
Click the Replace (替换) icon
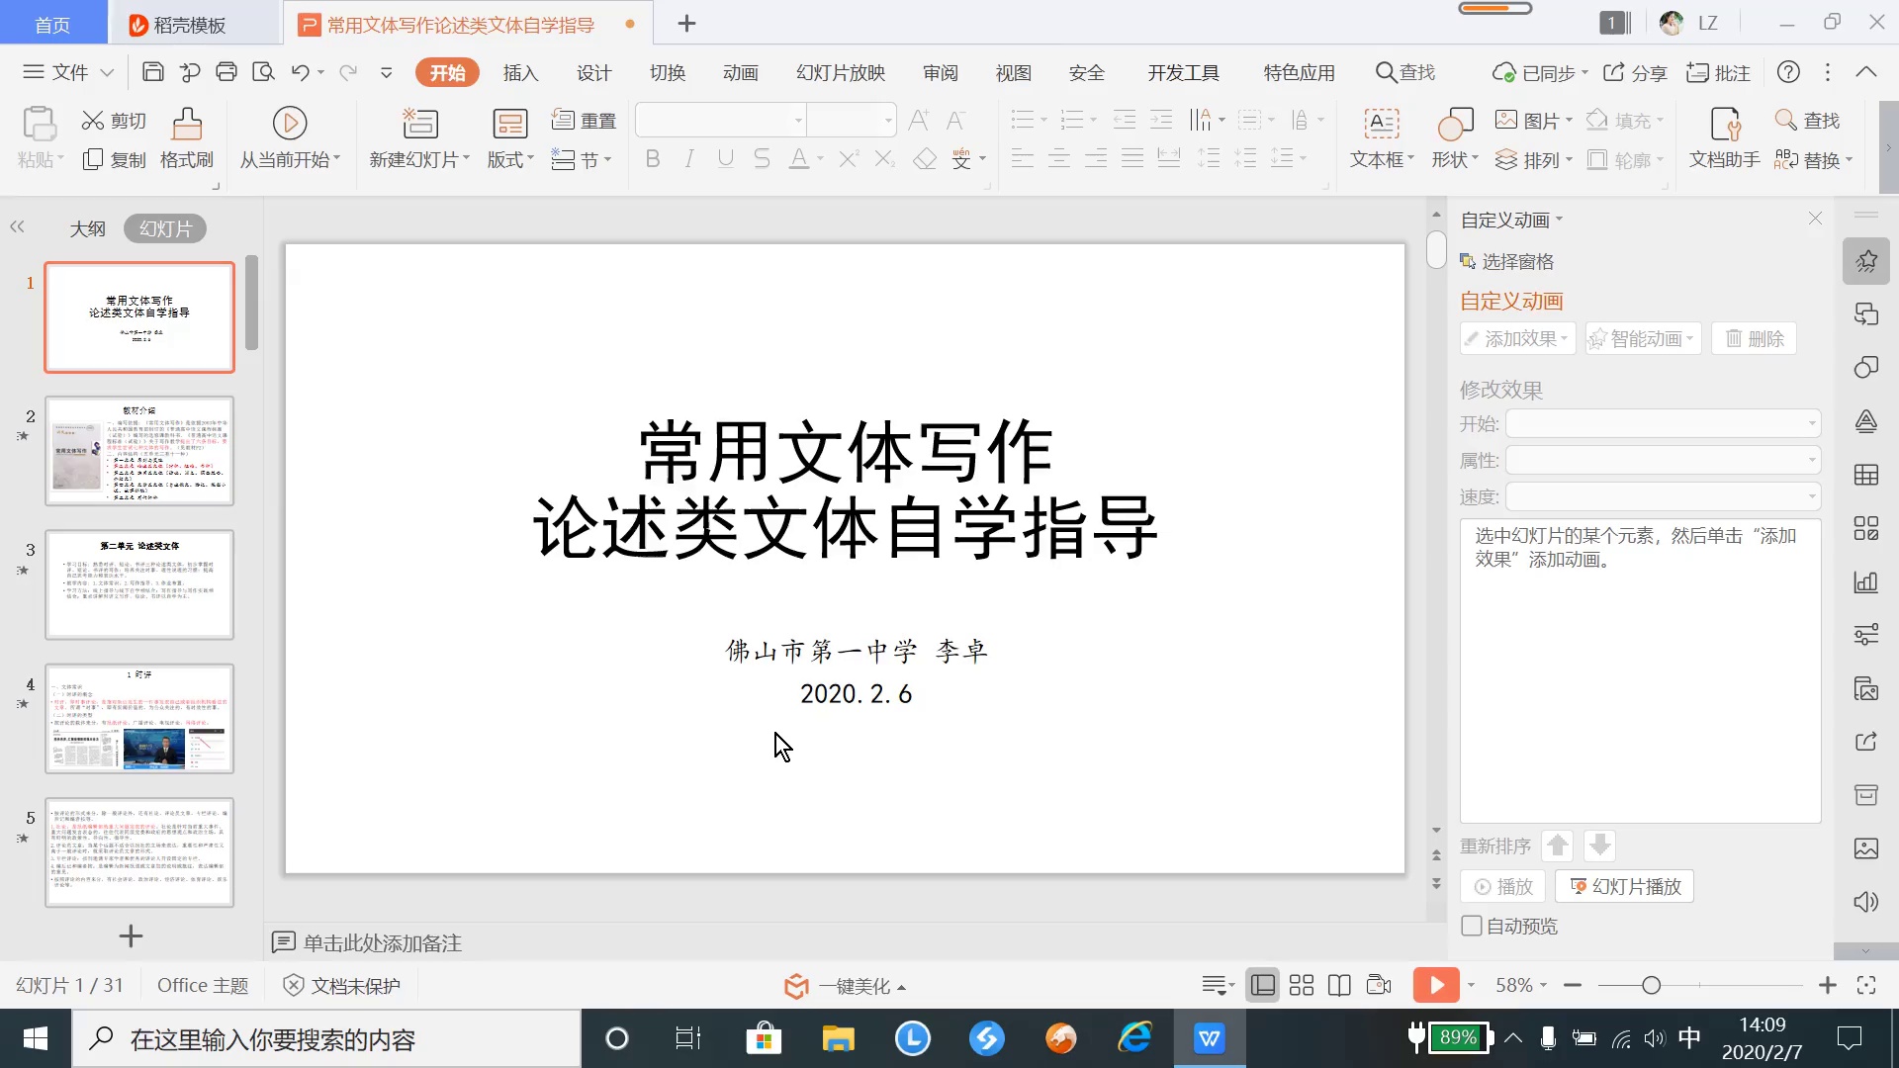click(1813, 159)
